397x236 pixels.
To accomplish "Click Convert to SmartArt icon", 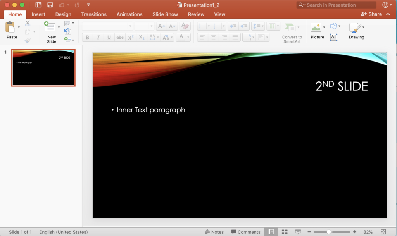I will [x=290, y=27].
